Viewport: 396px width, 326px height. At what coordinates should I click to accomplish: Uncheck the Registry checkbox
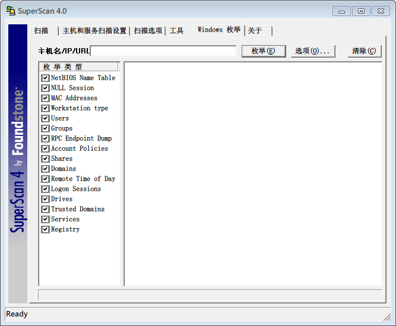pos(45,229)
